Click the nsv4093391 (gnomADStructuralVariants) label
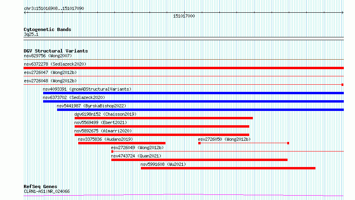Viewport: 355px width, 200px height. [x=87, y=89]
